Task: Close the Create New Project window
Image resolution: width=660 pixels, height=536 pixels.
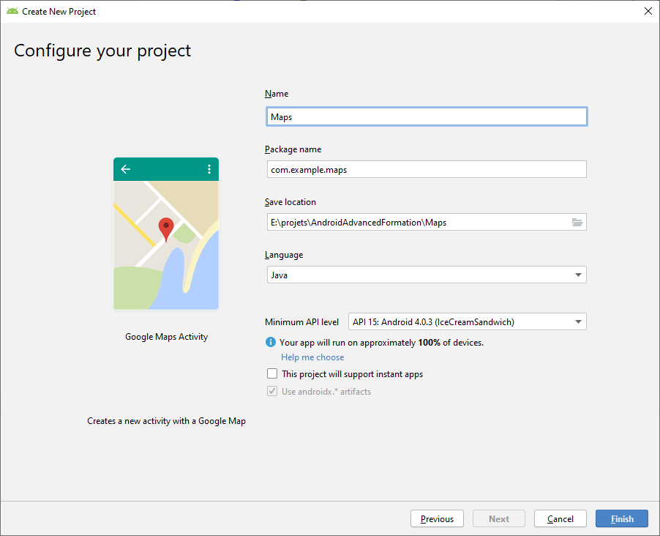Action: point(648,11)
